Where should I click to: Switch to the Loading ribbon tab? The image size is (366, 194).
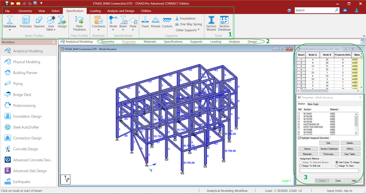pos(95,11)
